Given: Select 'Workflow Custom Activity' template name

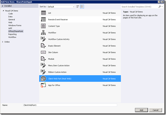Looking at the screenshot, I should coord(59,39).
